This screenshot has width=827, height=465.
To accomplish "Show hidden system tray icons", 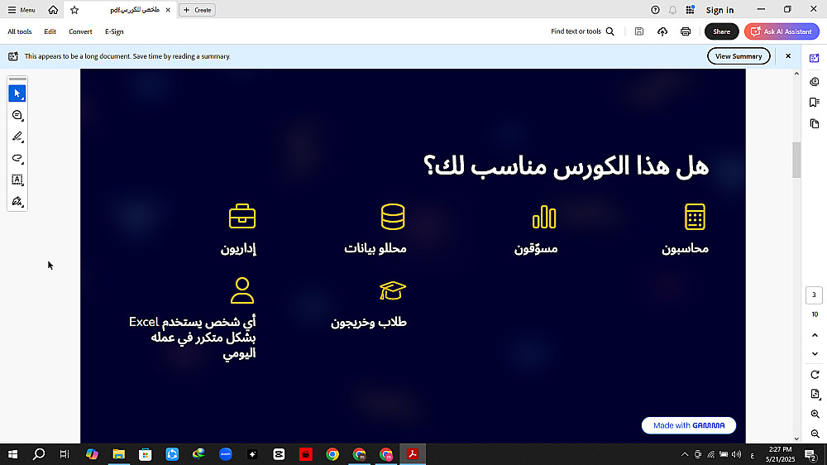I will click(685, 454).
